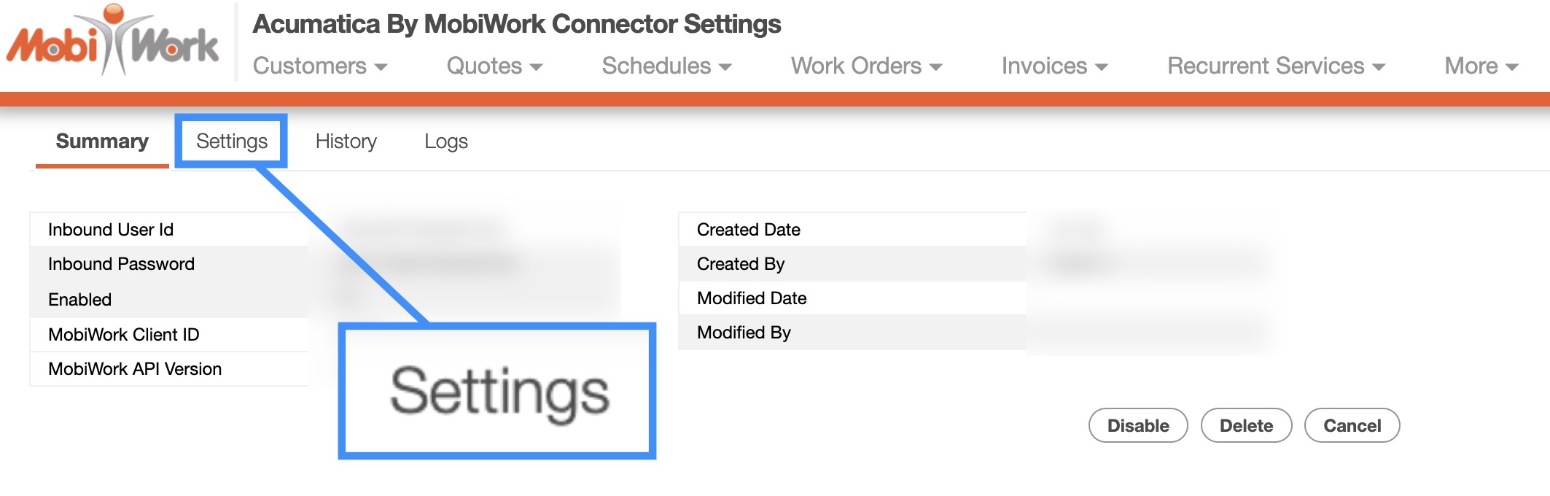This screenshot has height=496, width=1550.
Task: Open the History tab
Action: point(346,142)
